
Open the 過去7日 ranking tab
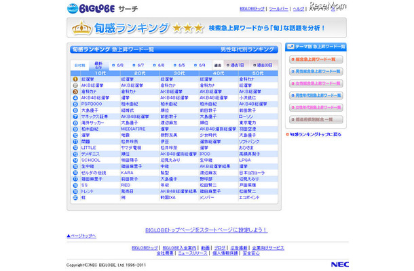[236, 65]
